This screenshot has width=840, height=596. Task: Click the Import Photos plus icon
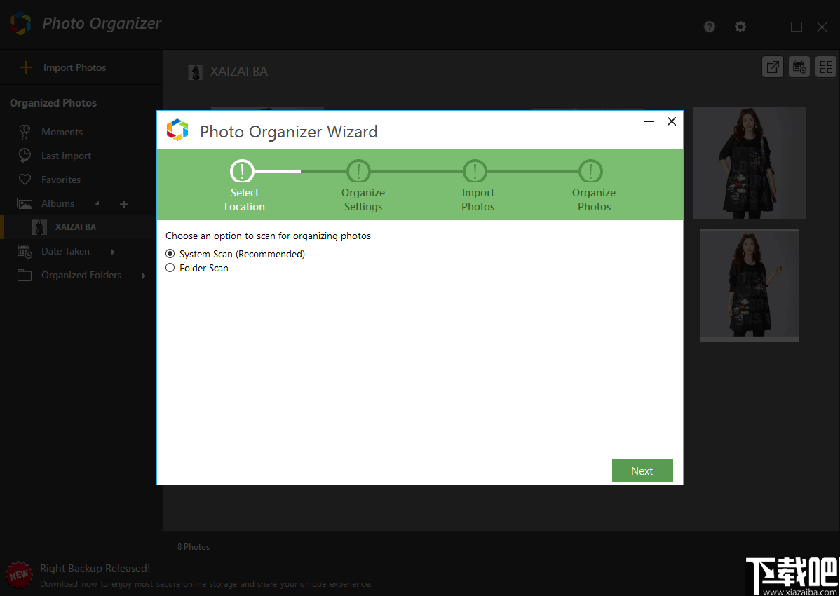pos(26,67)
